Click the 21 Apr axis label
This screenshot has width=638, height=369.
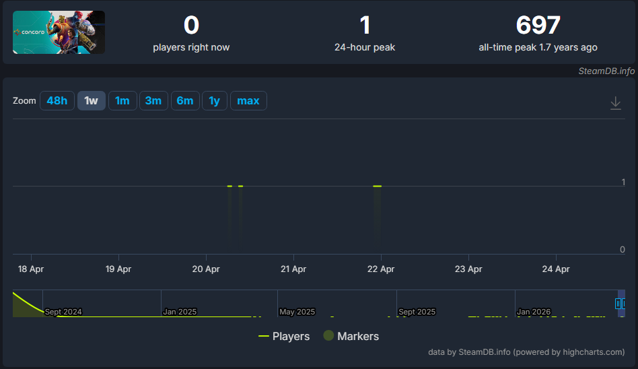pyautogui.click(x=293, y=269)
